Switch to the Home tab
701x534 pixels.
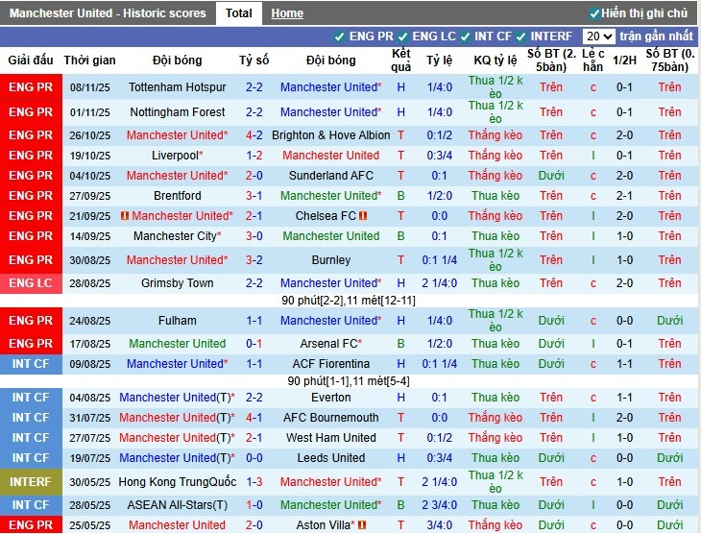click(287, 13)
